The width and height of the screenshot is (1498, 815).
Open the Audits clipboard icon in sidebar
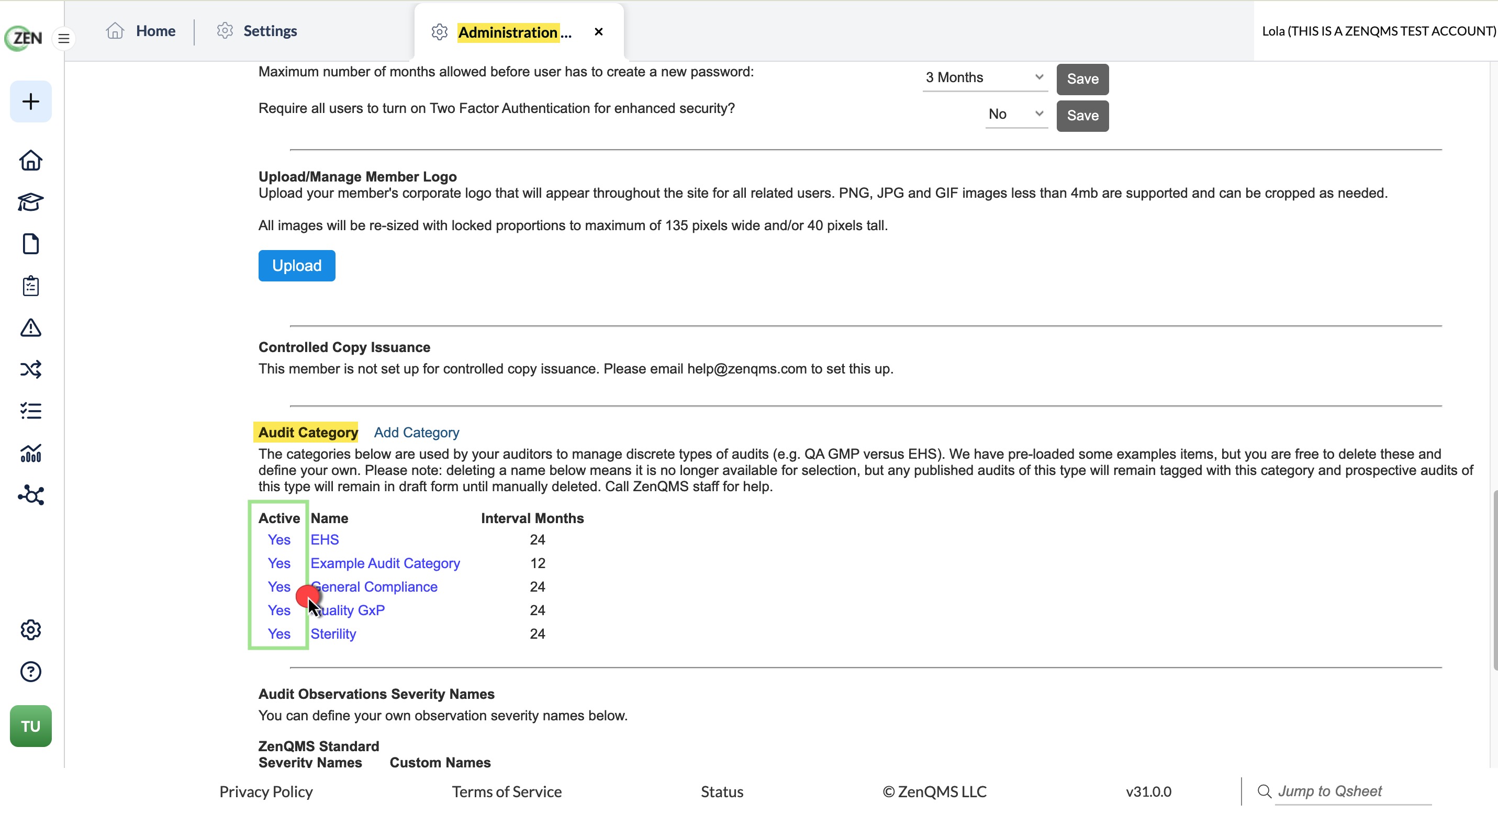(x=31, y=286)
